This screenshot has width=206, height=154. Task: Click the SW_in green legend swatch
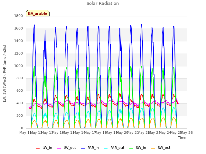[x=131, y=148]
